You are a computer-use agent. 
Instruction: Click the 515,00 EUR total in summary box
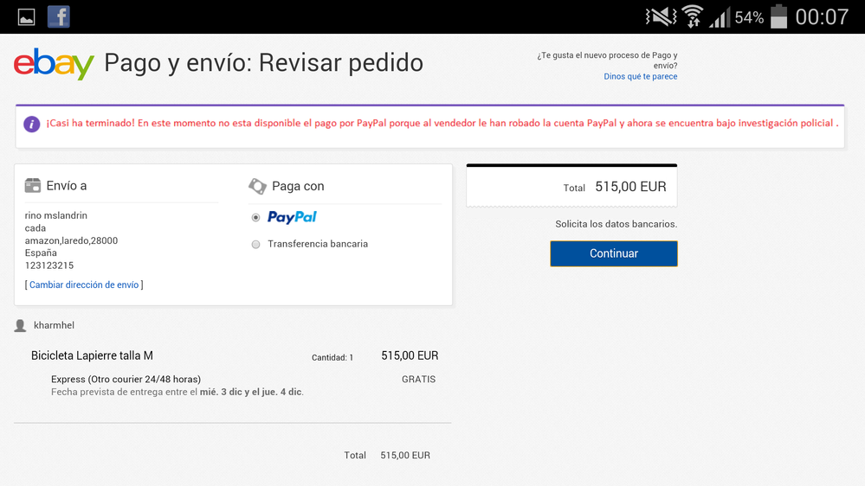pos(630,187)
